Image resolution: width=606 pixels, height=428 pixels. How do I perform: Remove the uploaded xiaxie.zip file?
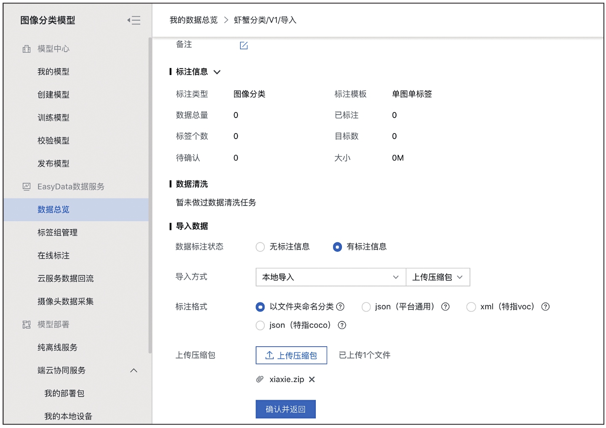pyautogui.click(x=312, y=380)
